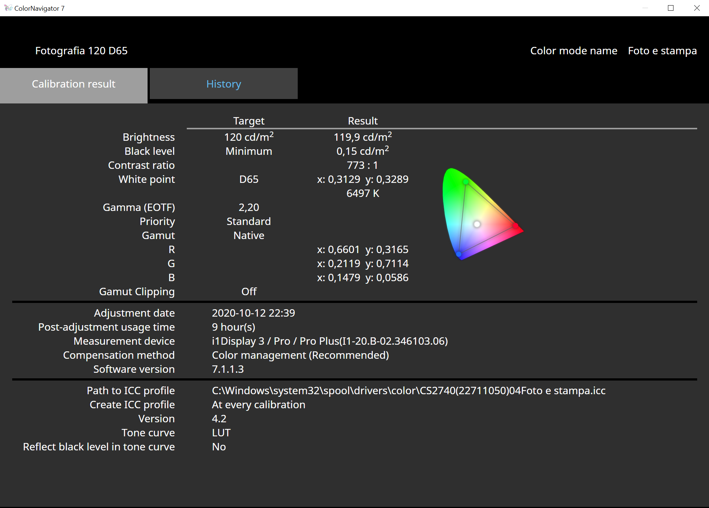Select the Calibration result tab

pos(74,85)
